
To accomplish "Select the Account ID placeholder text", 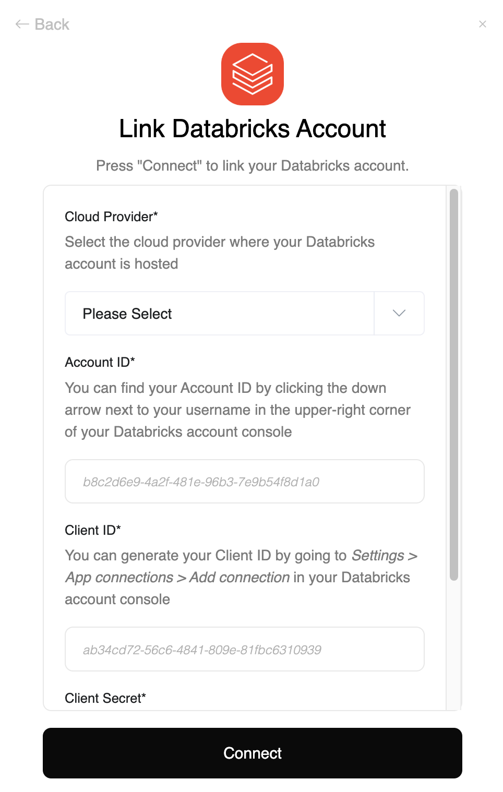I will pyautogui.click(x=202, y=481).
